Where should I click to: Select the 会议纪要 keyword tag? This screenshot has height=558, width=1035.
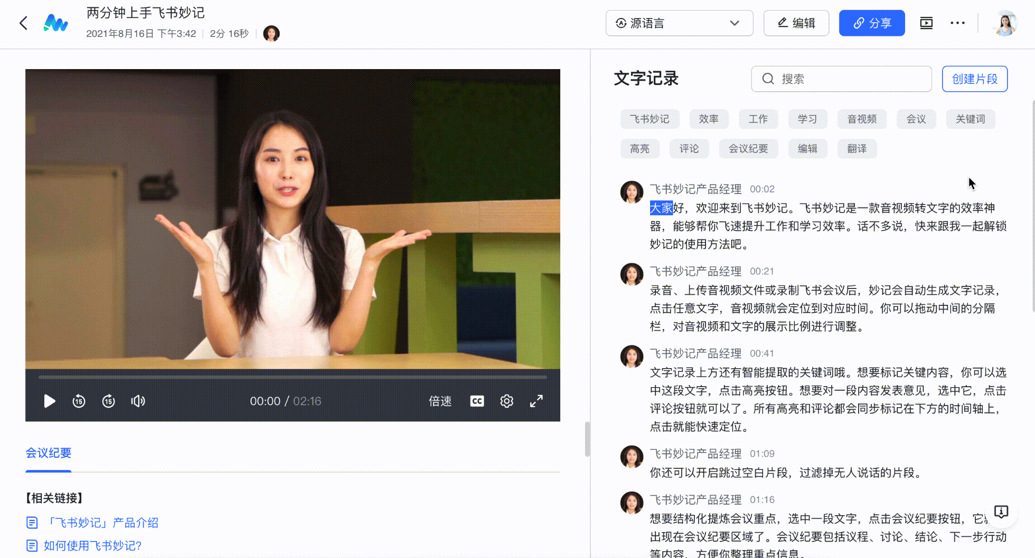[x=748, y=149]
